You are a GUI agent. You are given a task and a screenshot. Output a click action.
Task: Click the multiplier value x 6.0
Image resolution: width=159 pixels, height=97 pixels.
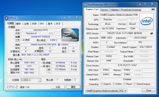(x=29, y=66)
